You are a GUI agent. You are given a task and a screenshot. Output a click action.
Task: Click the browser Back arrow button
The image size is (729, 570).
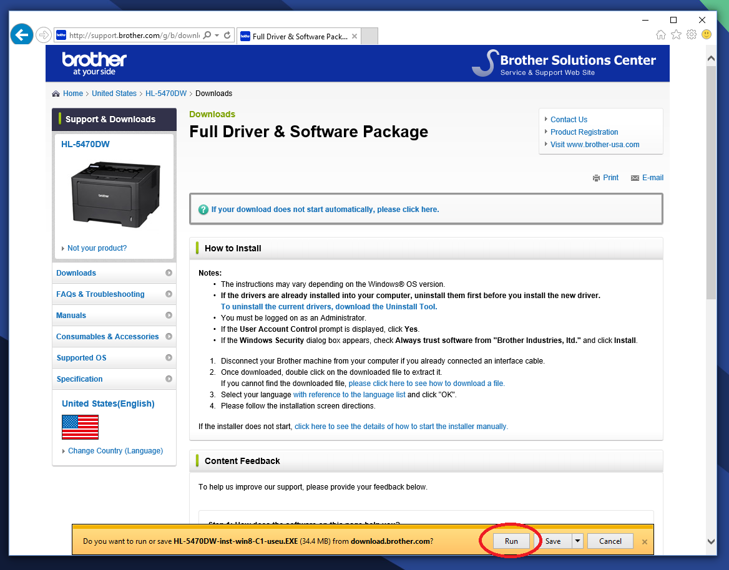click(x=21, y=34)
